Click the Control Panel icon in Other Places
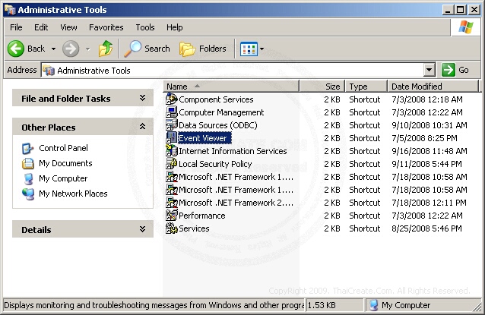The width and height of the screenshot is (485, 315). point(28,148)
